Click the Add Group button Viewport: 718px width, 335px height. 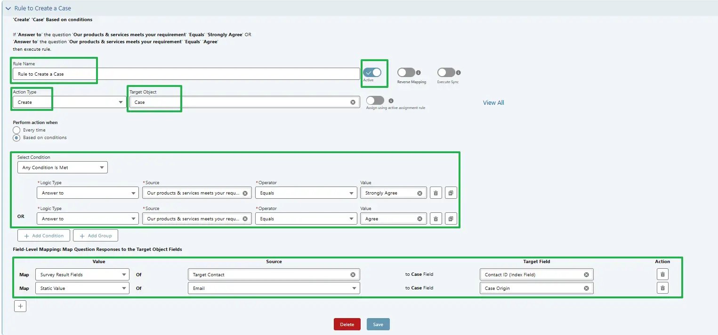tap(96, 235)
